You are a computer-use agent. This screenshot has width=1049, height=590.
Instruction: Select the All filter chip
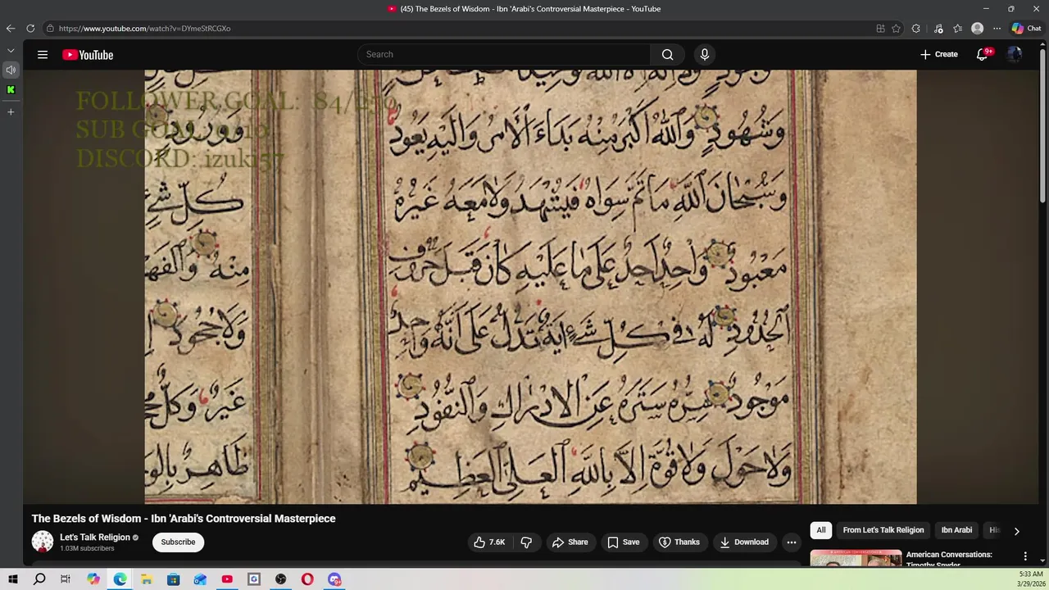(x=821, y=530)
